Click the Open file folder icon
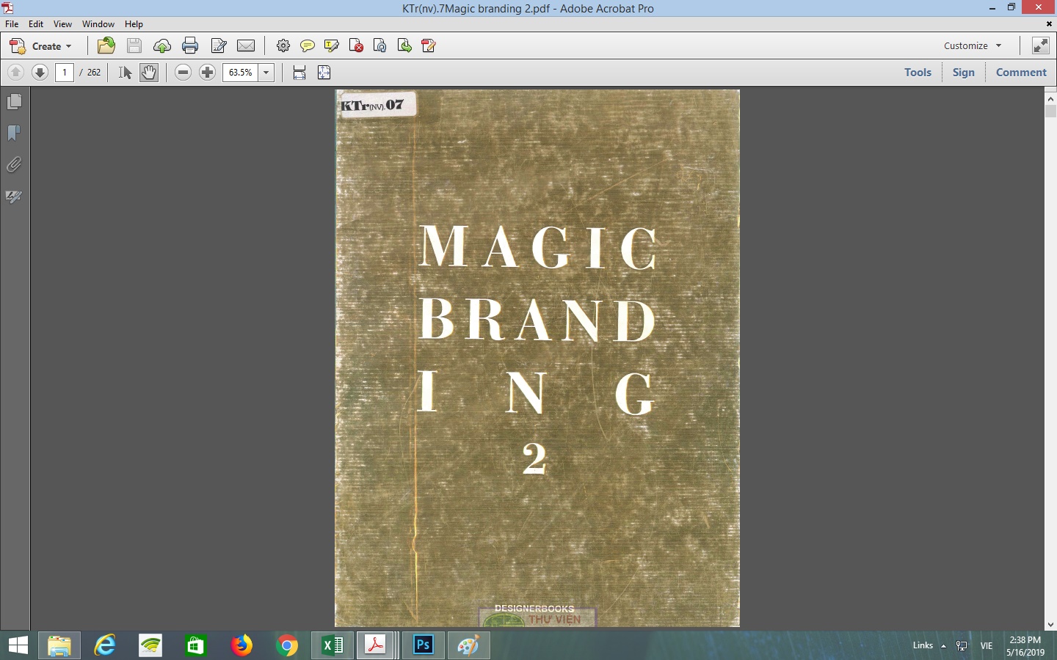The image size is (1057, 660). tap(106, 45)
